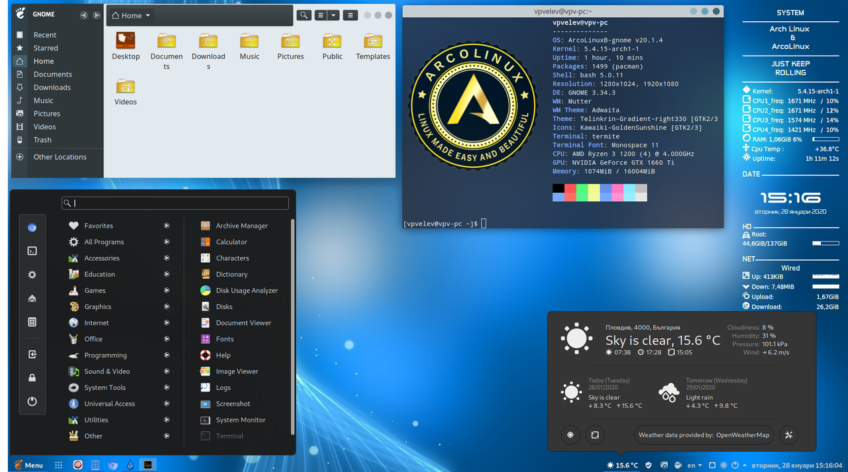Open the Logs application entry

215,387
